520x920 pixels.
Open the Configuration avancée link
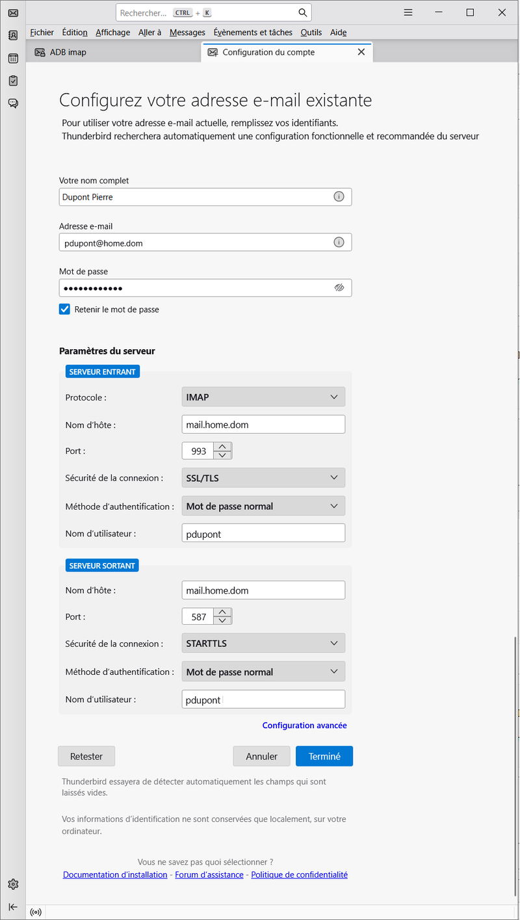pyautogui.click(x=304, y=726)
